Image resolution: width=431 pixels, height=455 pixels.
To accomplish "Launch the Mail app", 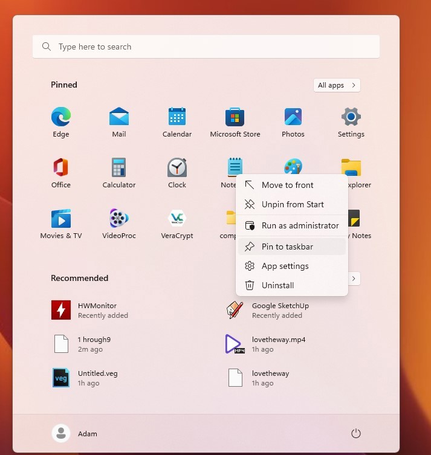I will pos(119,117).
